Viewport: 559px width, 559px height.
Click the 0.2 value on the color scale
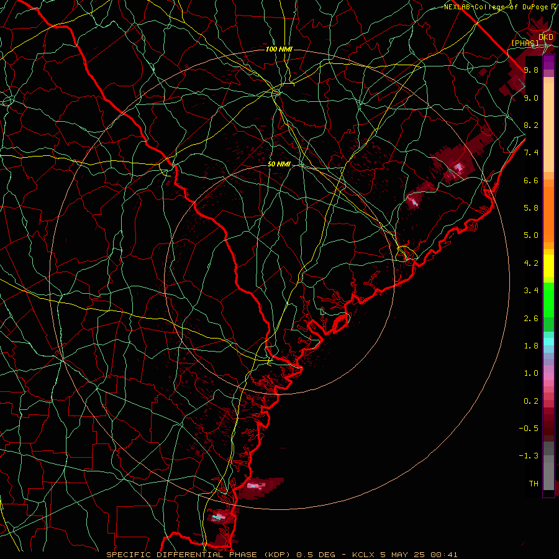(x=531, y=401)
